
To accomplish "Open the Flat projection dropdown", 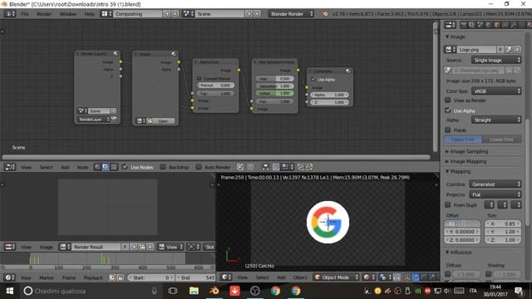I will click(495, 194).
